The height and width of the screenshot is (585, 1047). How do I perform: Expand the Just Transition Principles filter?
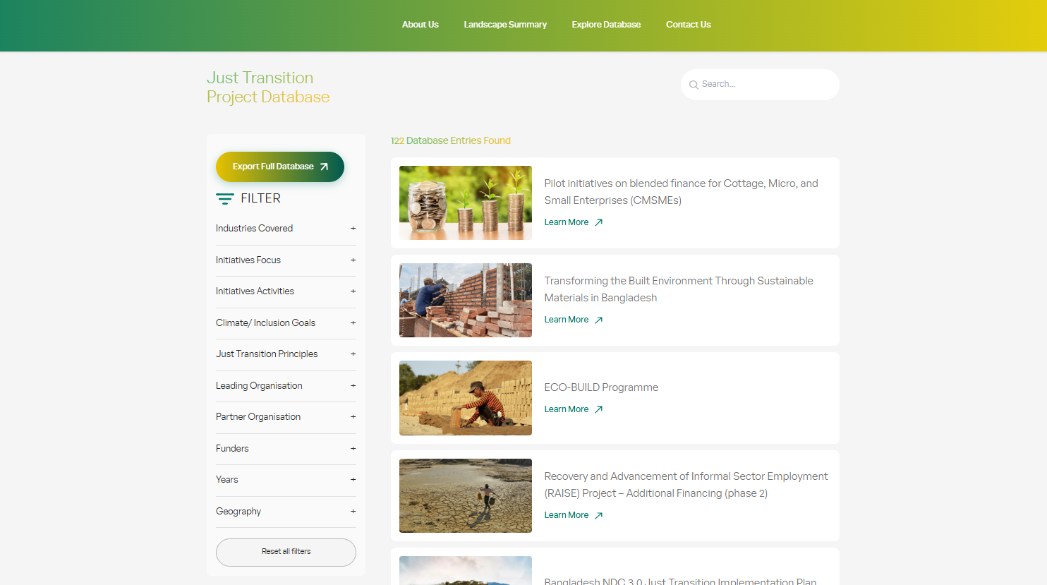[x=286, y=354]
